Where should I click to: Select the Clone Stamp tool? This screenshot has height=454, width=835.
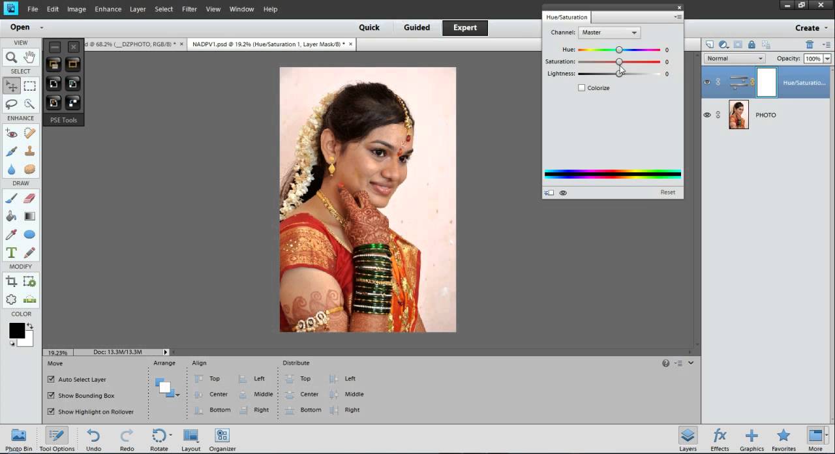[x=29, y=151]
